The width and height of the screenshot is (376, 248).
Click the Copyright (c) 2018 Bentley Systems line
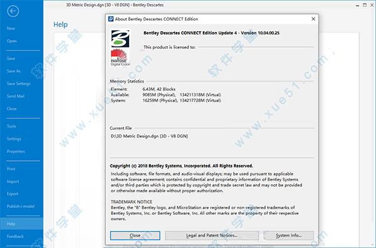tap(181, 166)
